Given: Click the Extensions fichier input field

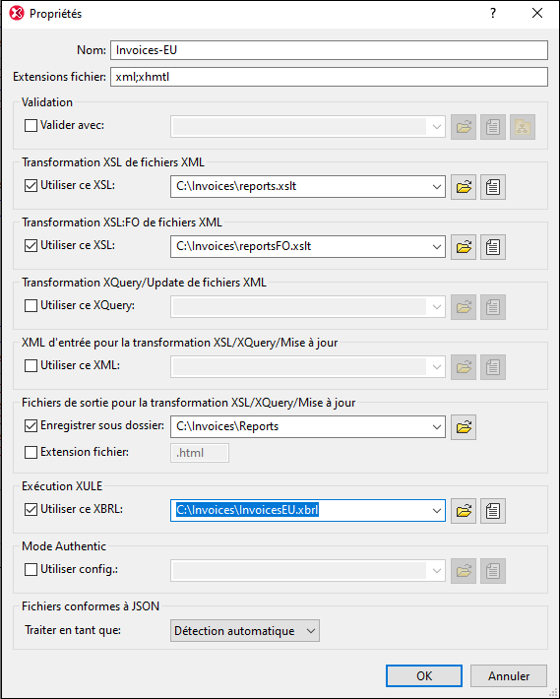Looking at the screenshot, I should [x=330, y=77].
